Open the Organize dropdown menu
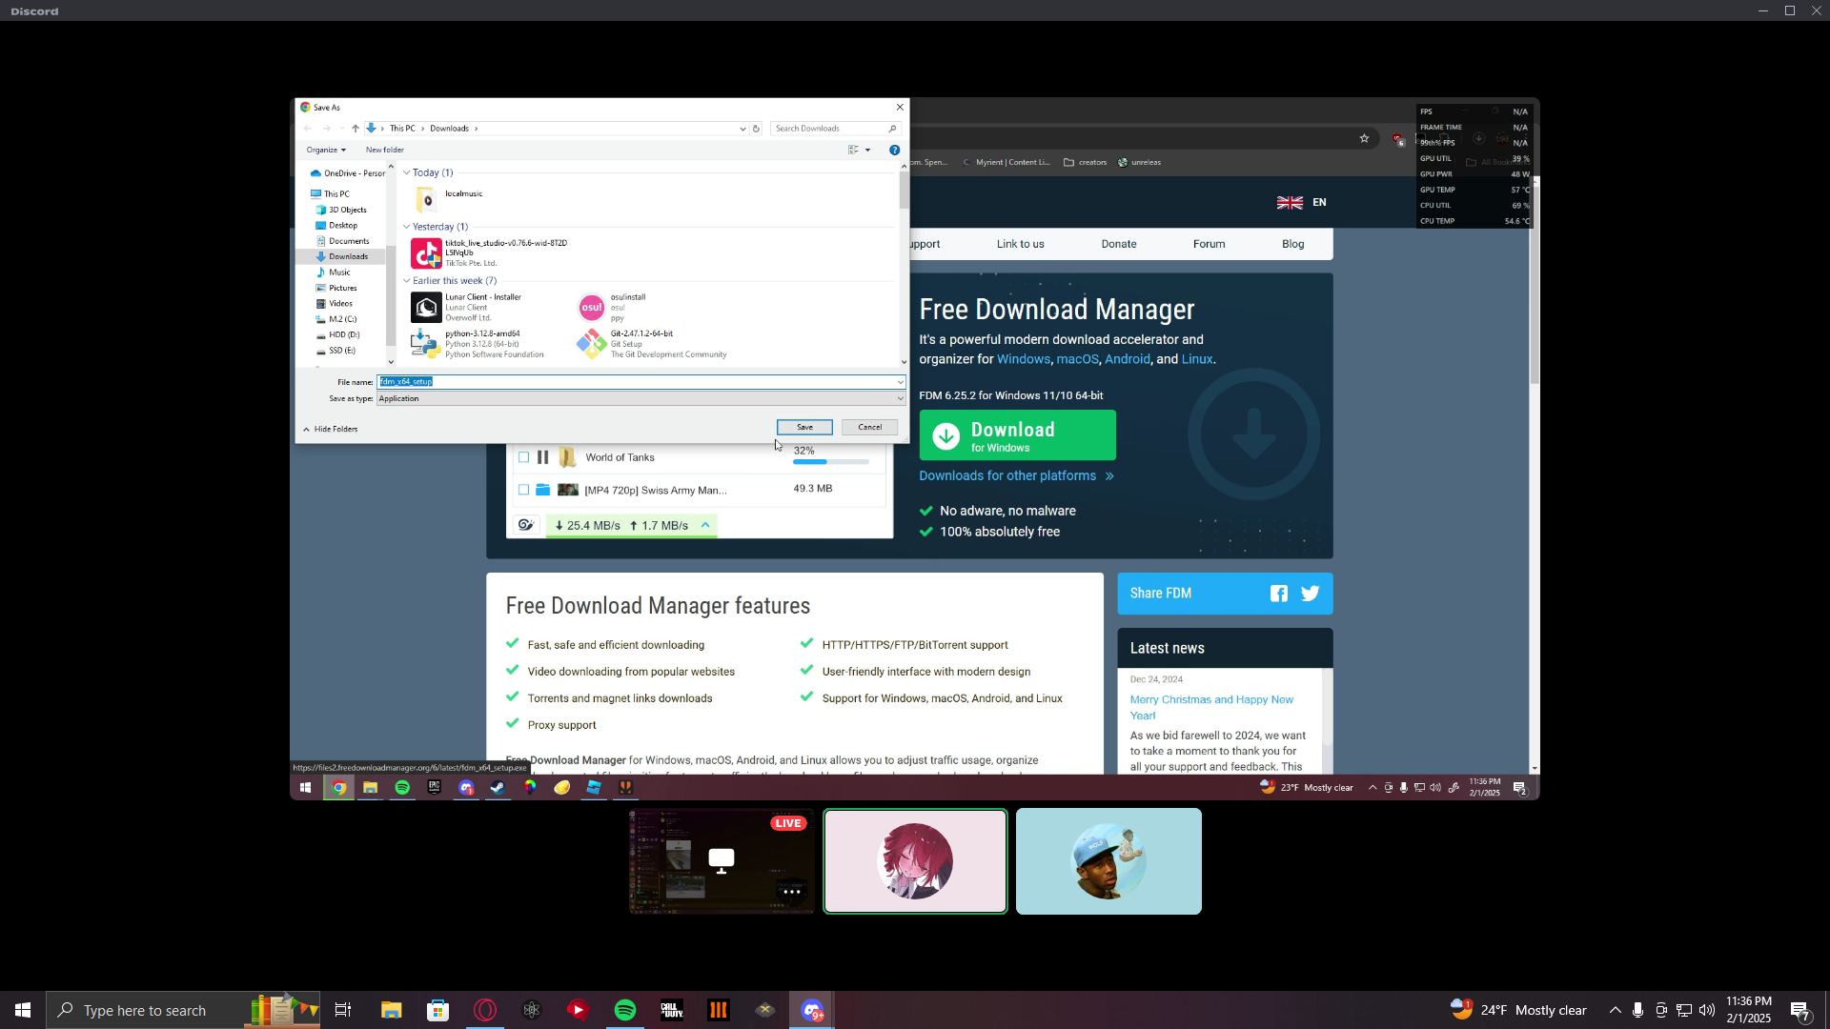Viewport: 1830px width, 1029px height. pyautogui.click(x=326, y=151)
